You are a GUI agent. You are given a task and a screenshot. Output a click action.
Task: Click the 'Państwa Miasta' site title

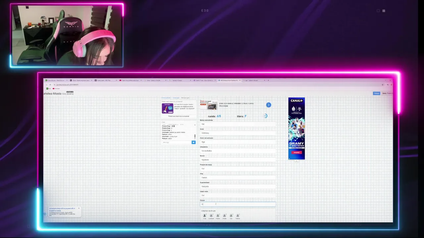[52, 94]
